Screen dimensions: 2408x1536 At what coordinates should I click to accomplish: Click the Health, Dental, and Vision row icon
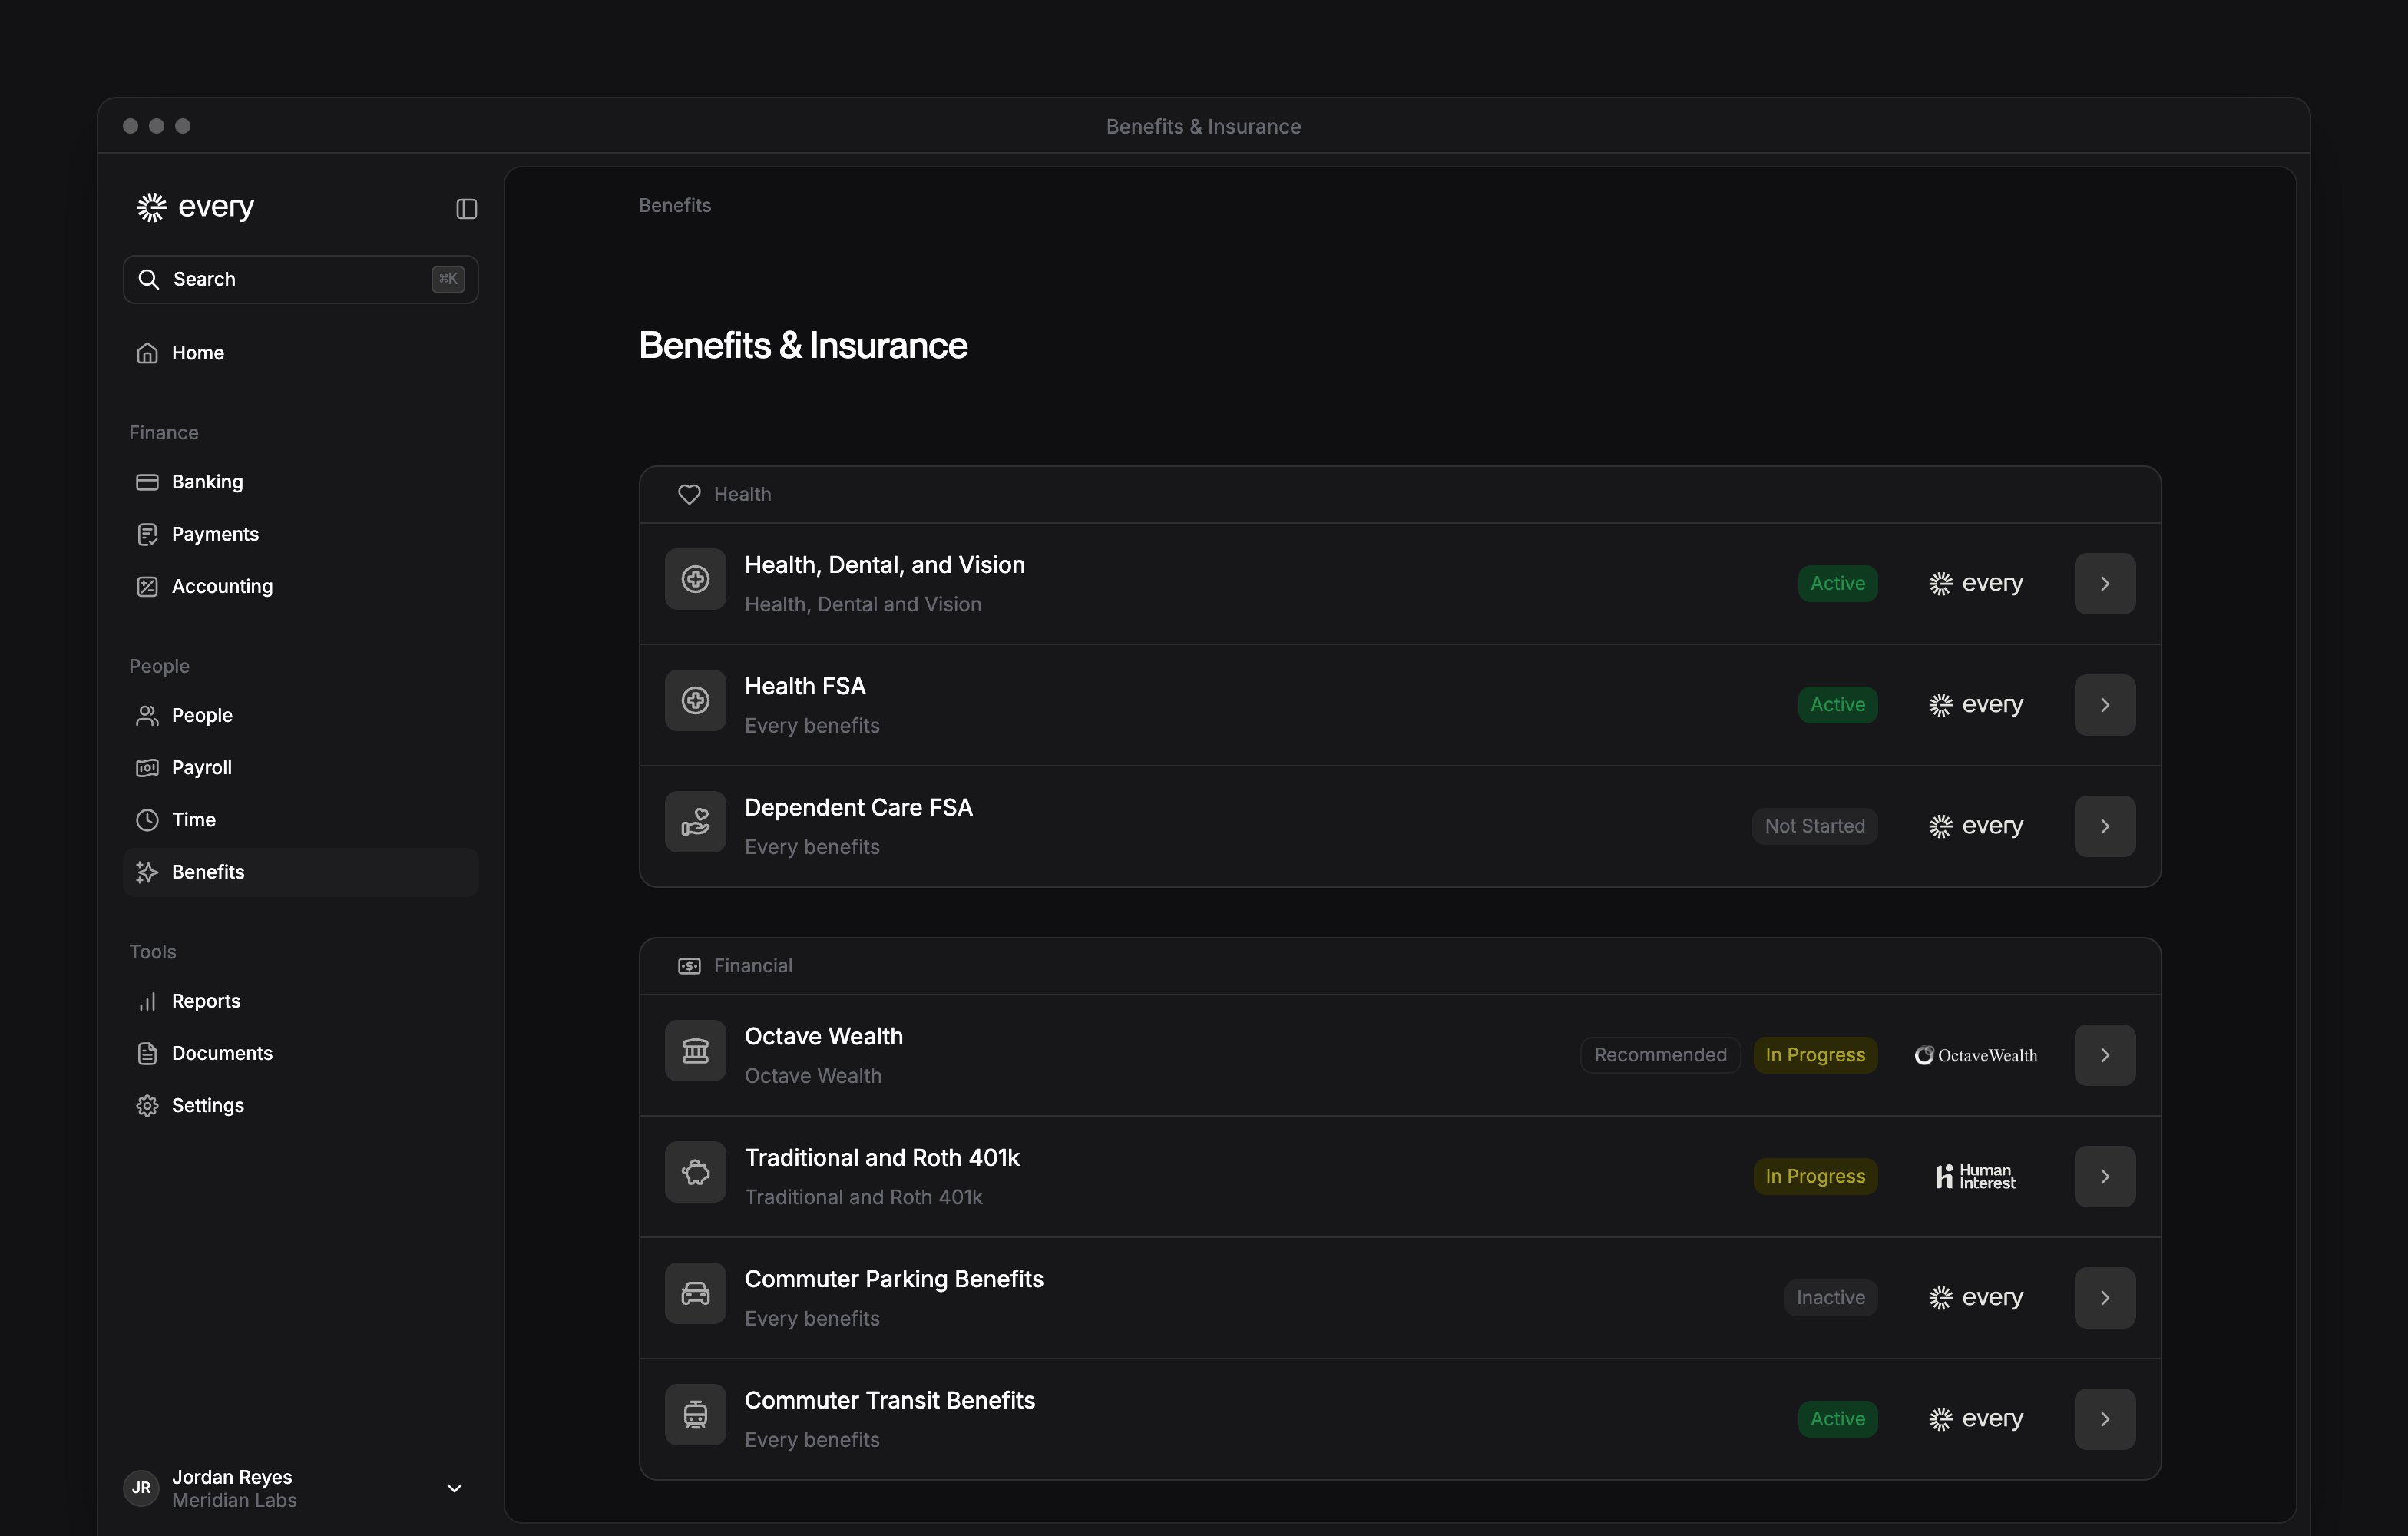(x=695, y=579)
